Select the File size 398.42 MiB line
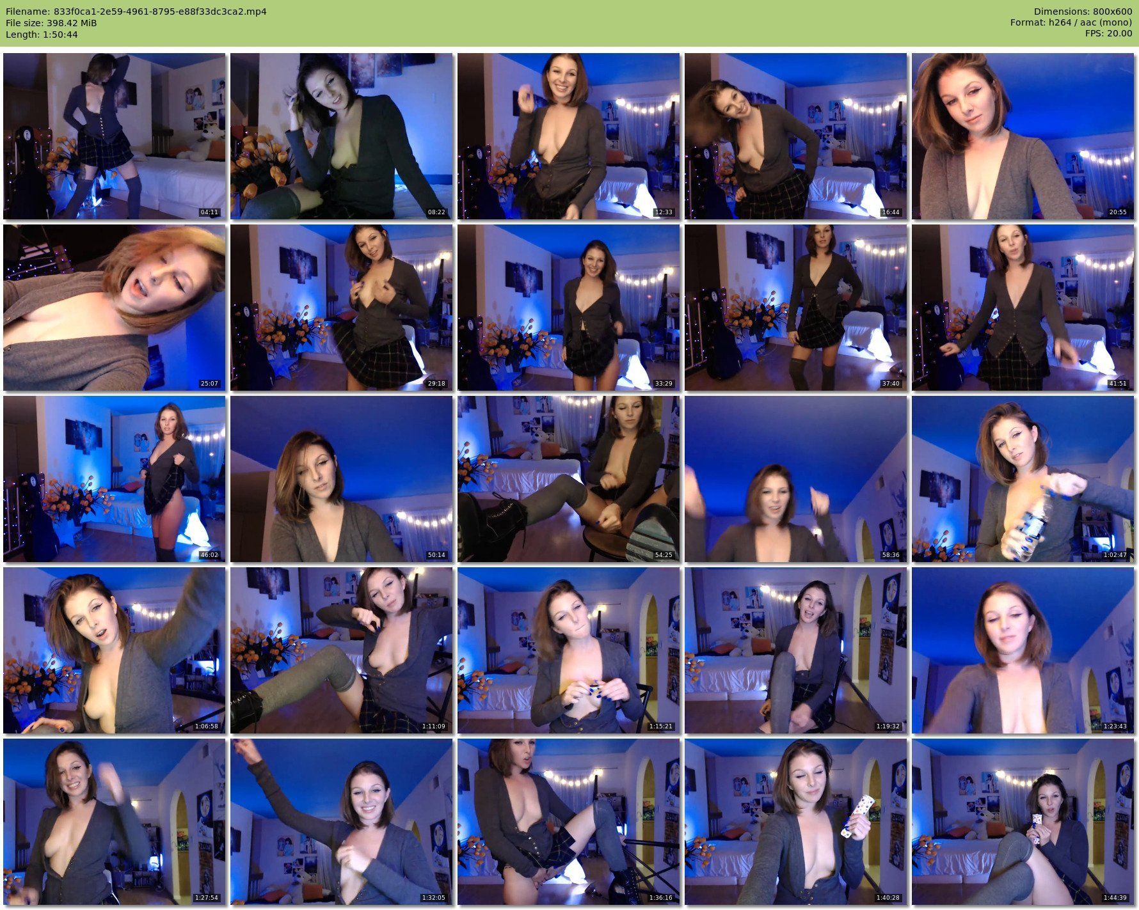Screen dimensions: 1139x910 pos(51,23)
